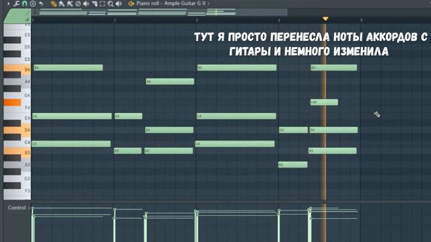Expand arrow after Ample Guitar G II title

(208, 3)
